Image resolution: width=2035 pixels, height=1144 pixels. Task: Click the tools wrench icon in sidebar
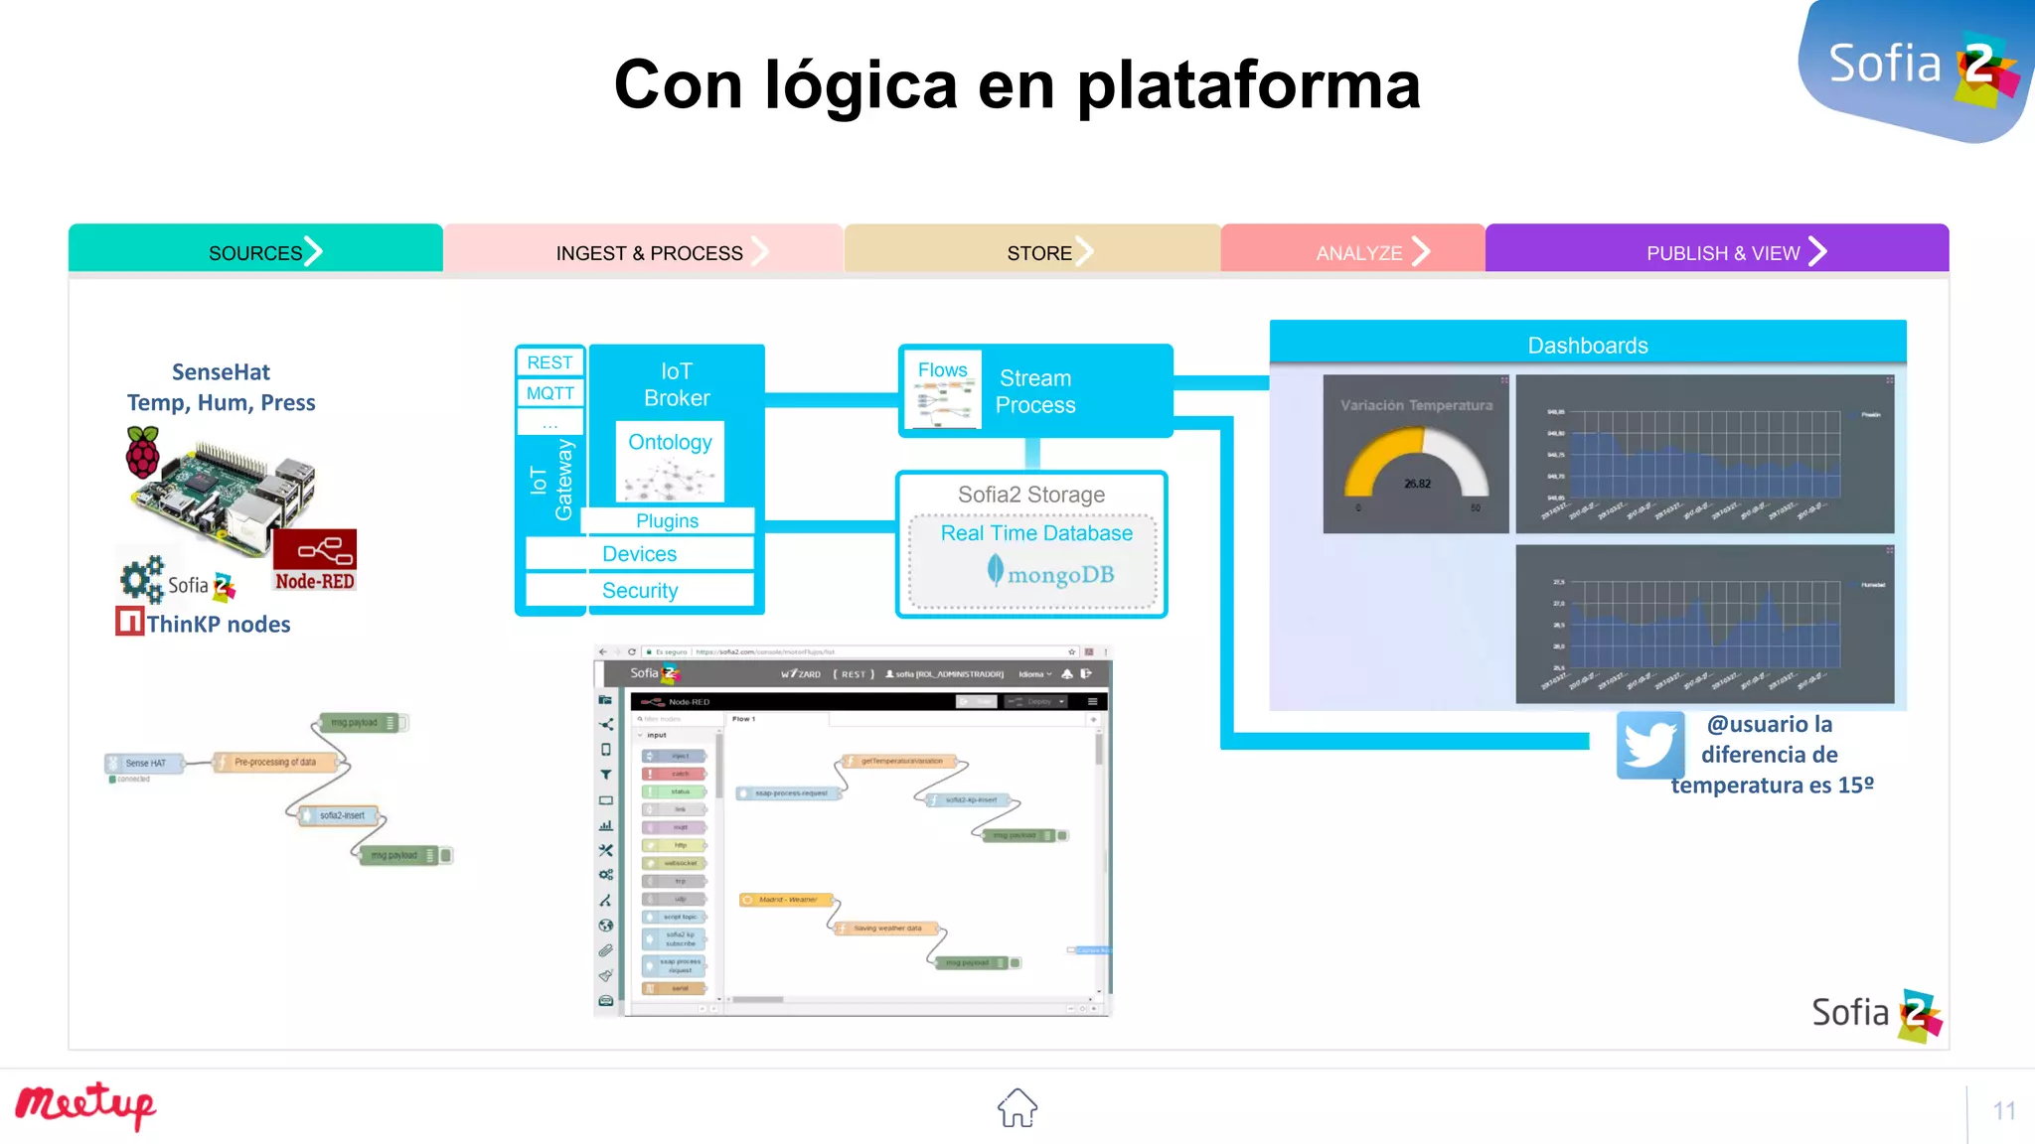click(x=606, y=850)
